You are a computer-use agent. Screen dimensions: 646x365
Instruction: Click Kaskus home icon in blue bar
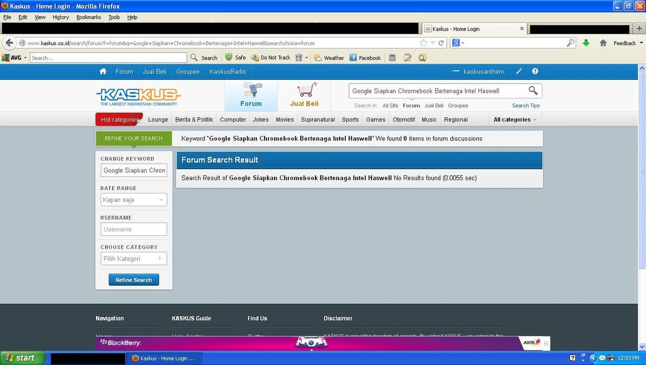pos(103,72)
